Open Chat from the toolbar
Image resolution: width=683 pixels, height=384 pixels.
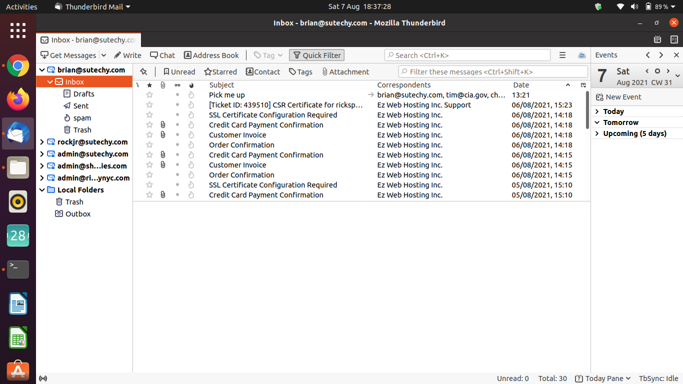click(x=162, y=55)
